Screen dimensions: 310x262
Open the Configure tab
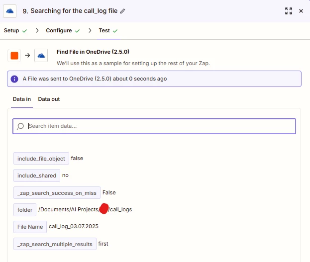coord(63,31)
